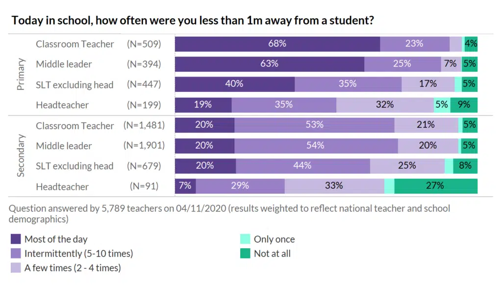The image size is (502, 287).
Task: Click the chart title about 1m distance
Action: pyautogui.click(x=193, y=21)
